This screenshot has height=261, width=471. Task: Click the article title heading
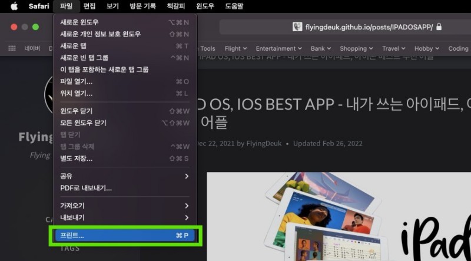click(333, 113)
